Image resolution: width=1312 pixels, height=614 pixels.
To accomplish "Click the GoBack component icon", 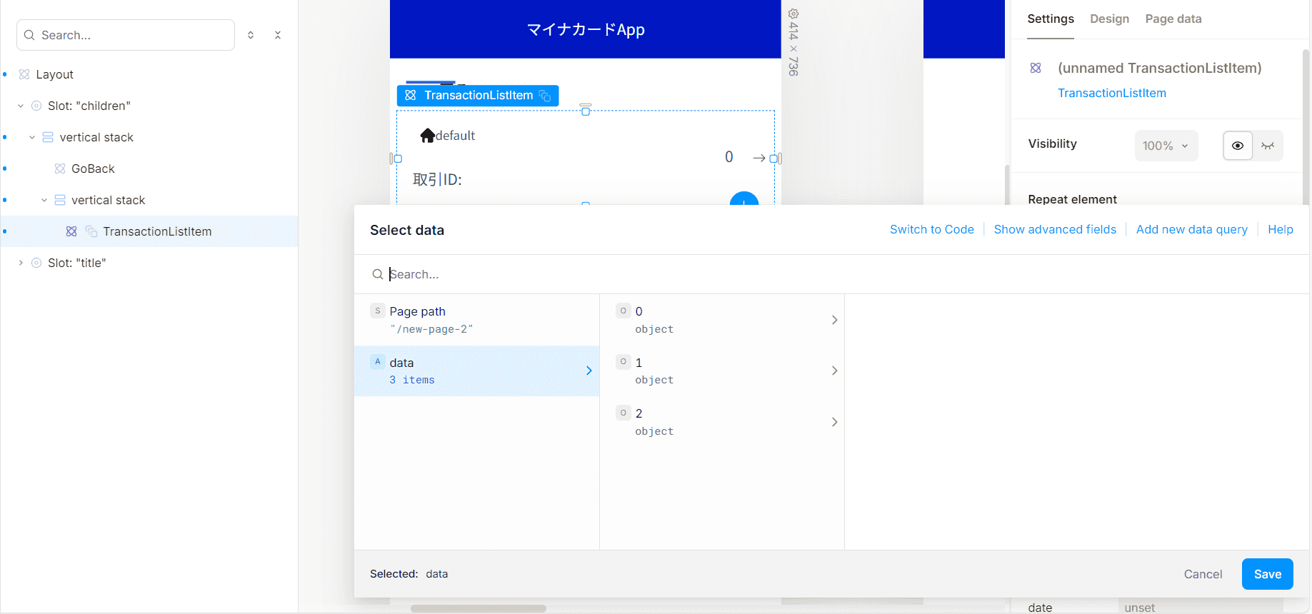I will tap(60, 168).
